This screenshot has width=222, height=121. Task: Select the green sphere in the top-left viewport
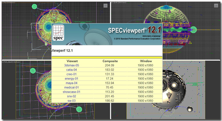point(34,7)
